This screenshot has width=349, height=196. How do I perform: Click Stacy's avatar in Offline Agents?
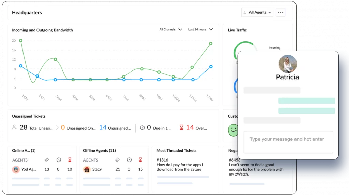click(87, 169)
